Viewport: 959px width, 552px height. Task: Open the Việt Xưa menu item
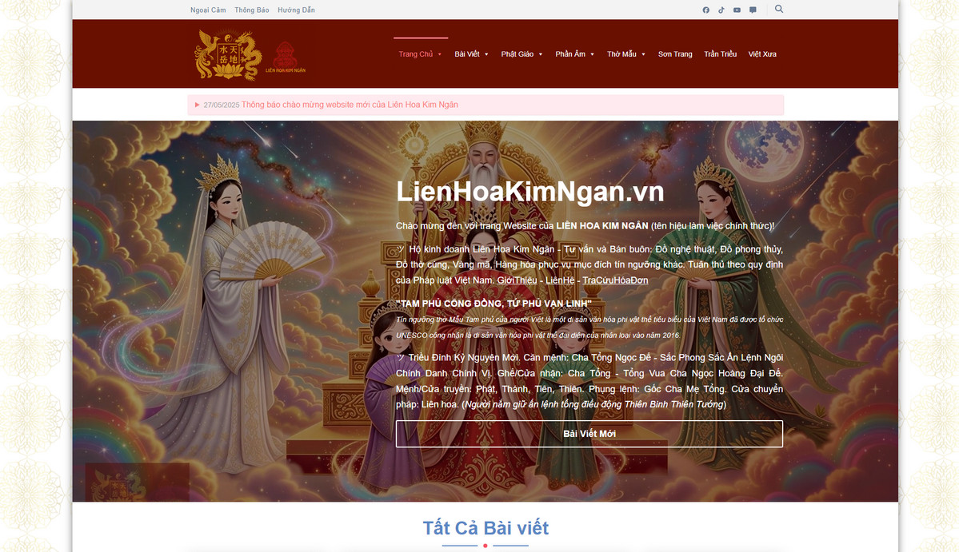point(762,54)
